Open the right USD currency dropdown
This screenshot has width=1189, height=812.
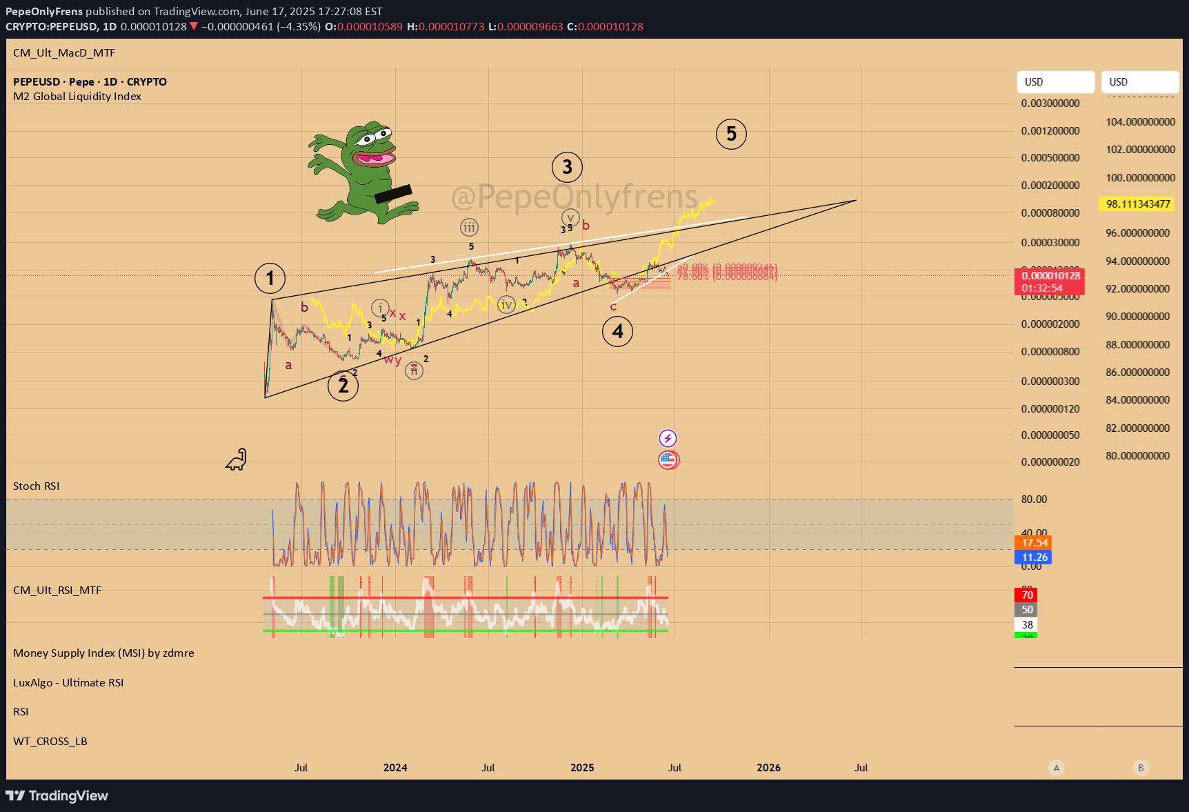pos(1139,82)
